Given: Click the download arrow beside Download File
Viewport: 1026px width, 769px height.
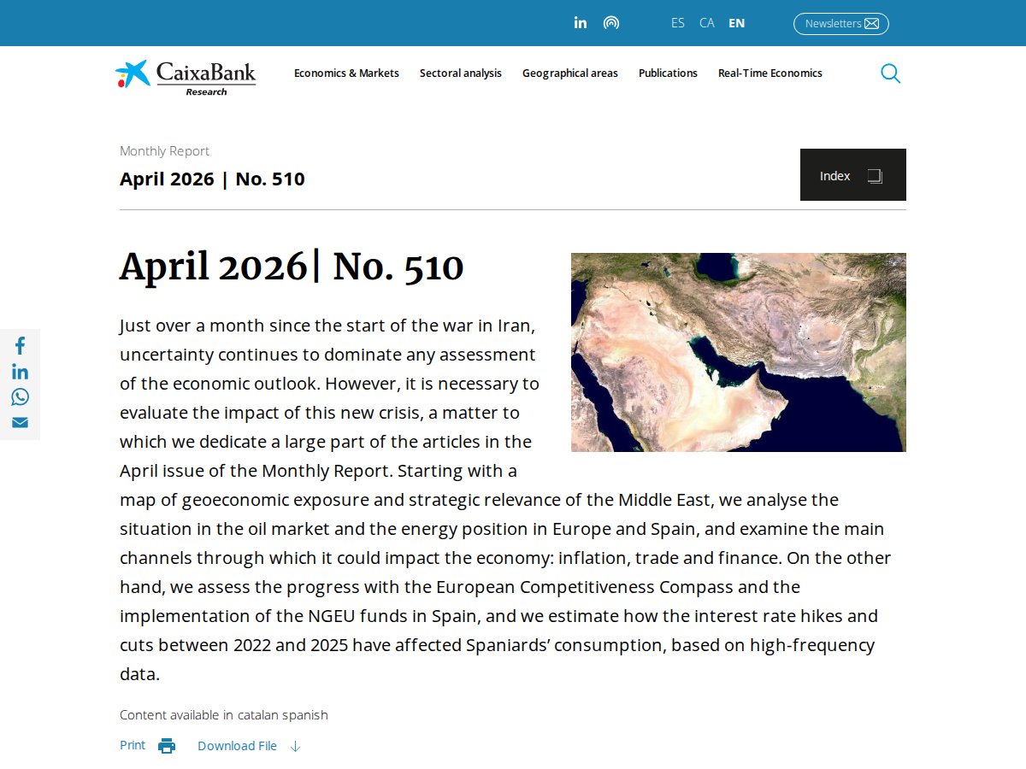Looking at the screenshot, I should click(295, 746).
